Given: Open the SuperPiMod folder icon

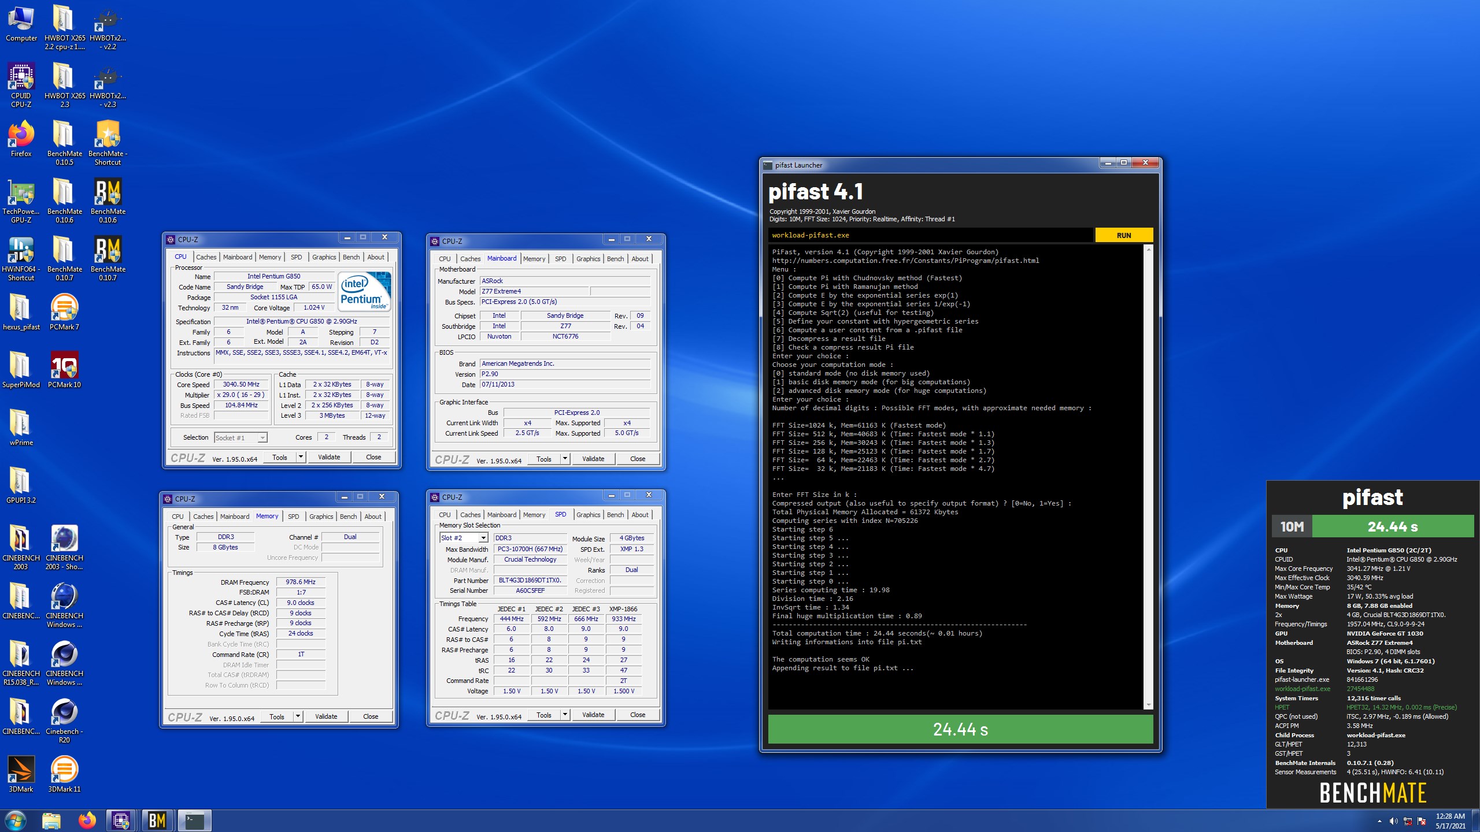Looking at the screenshot, I should tap(21, 370).
